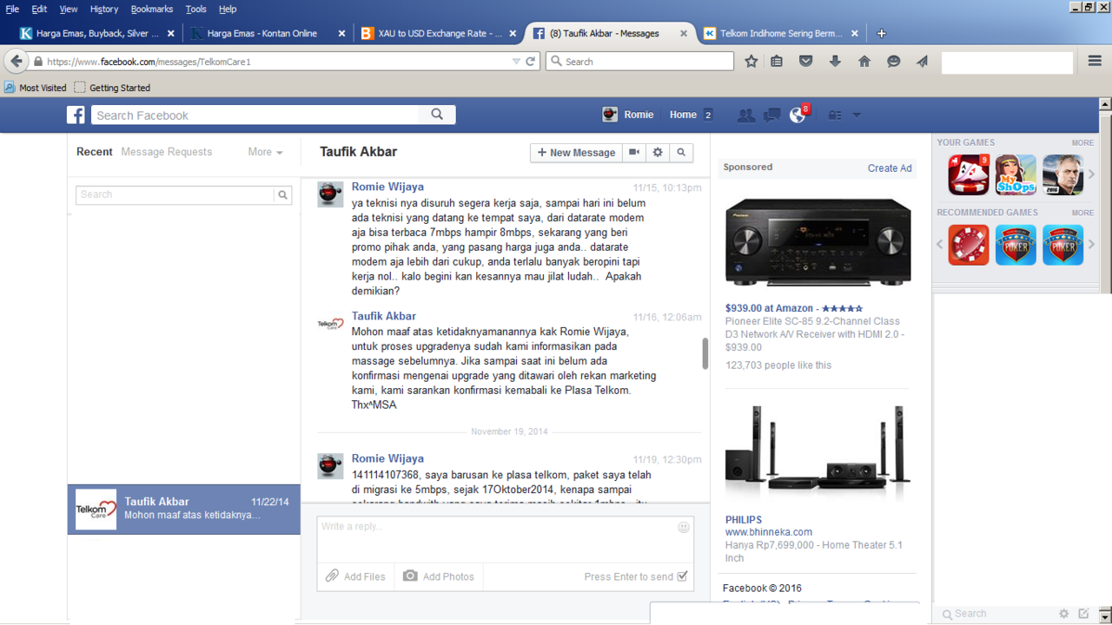Screen dimensions: 1112x625
Task: Click the Write a reply text box
Action: coord(506,540)
